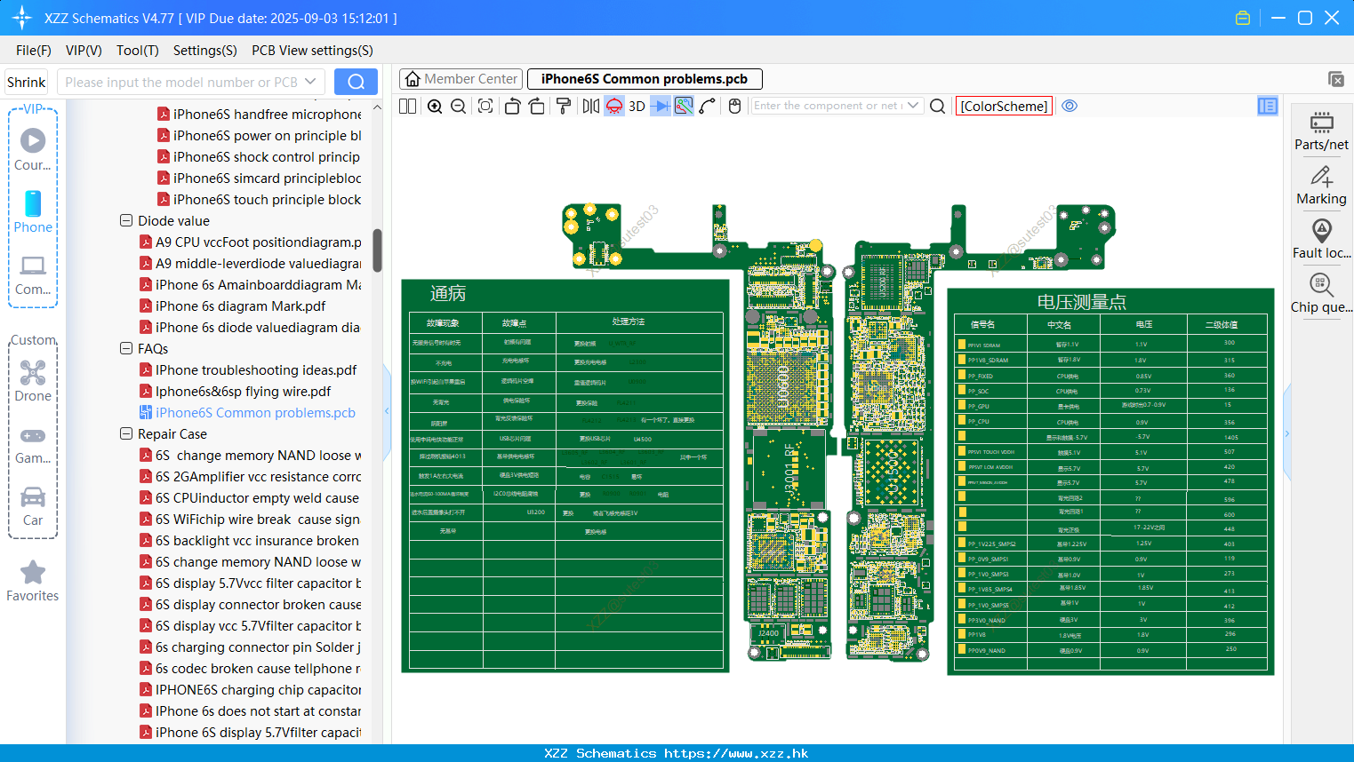Collapse the Repair Case tree group
The height and width of the screenshot is (762, 1354).
point(126,433)
